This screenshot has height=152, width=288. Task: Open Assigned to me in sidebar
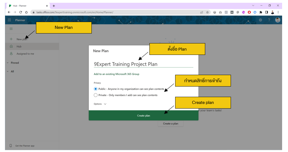[x=25, y=54]
